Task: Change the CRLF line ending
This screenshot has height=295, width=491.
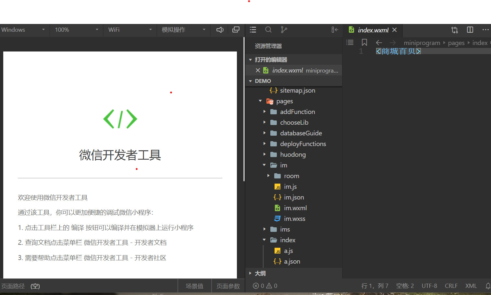Action: 451,286
